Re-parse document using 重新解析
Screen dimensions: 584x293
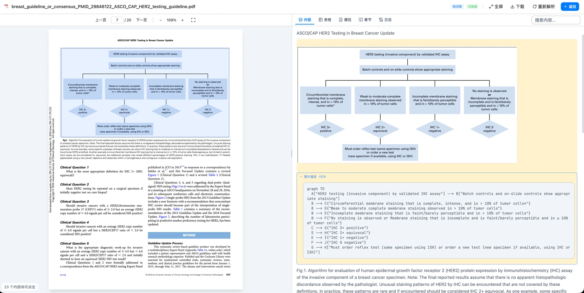pyautogui.click(x=543, y=7)
